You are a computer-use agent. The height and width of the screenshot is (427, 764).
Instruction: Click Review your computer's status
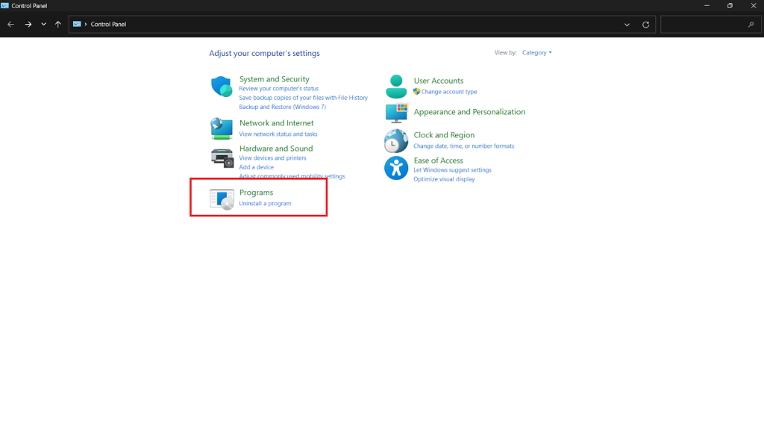pos(279,89)
